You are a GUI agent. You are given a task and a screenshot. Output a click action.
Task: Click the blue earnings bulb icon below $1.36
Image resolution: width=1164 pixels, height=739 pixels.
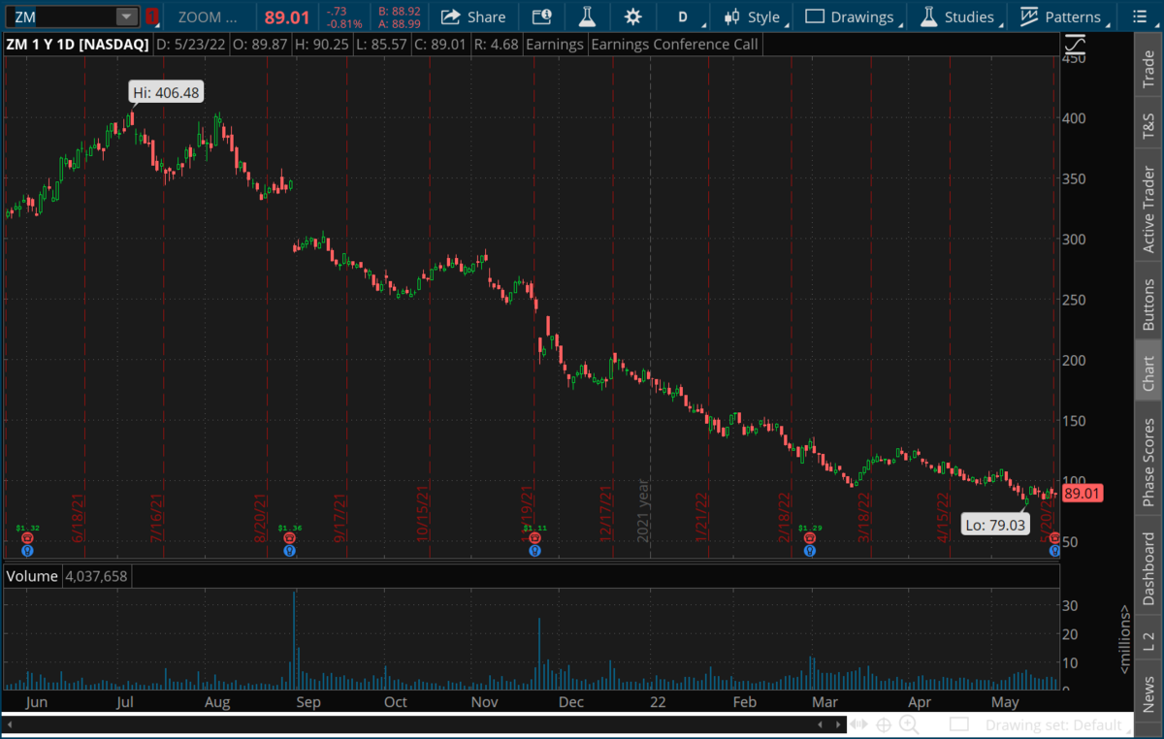pos(289,551)
